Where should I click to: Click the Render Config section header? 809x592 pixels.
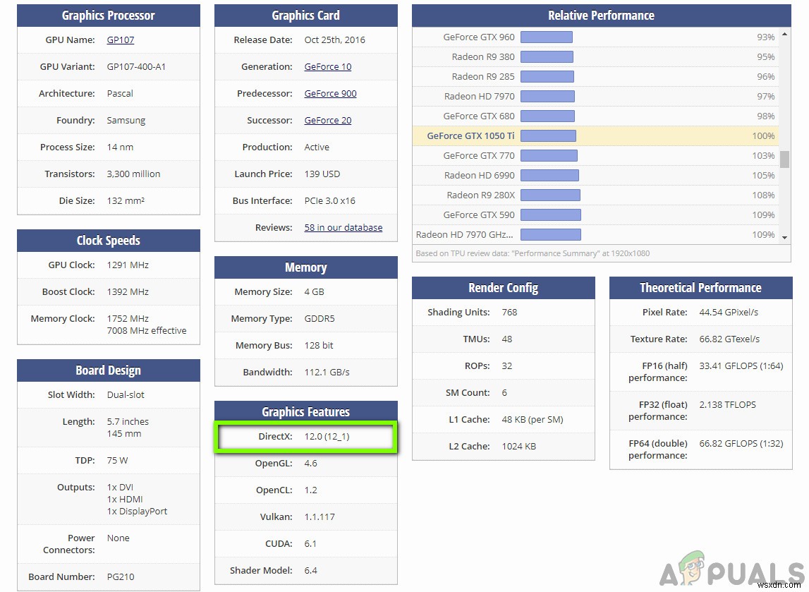[x=503, y=288]
